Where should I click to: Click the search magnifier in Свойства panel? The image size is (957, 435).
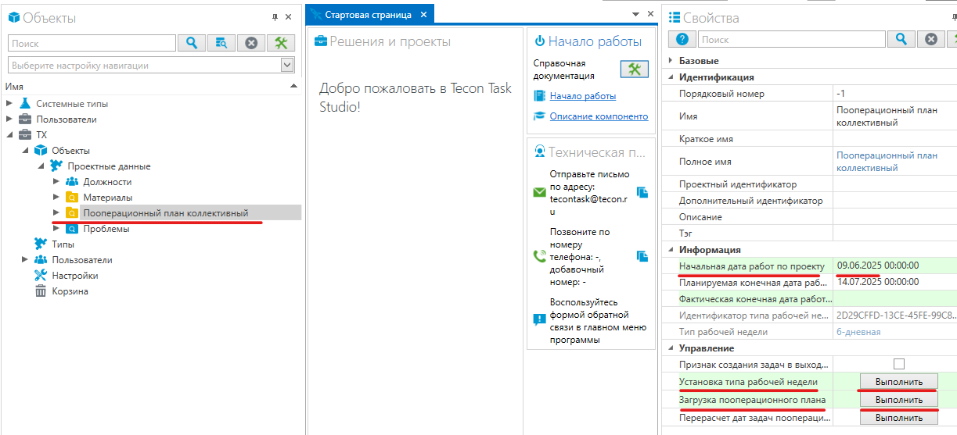coord(901,39)
